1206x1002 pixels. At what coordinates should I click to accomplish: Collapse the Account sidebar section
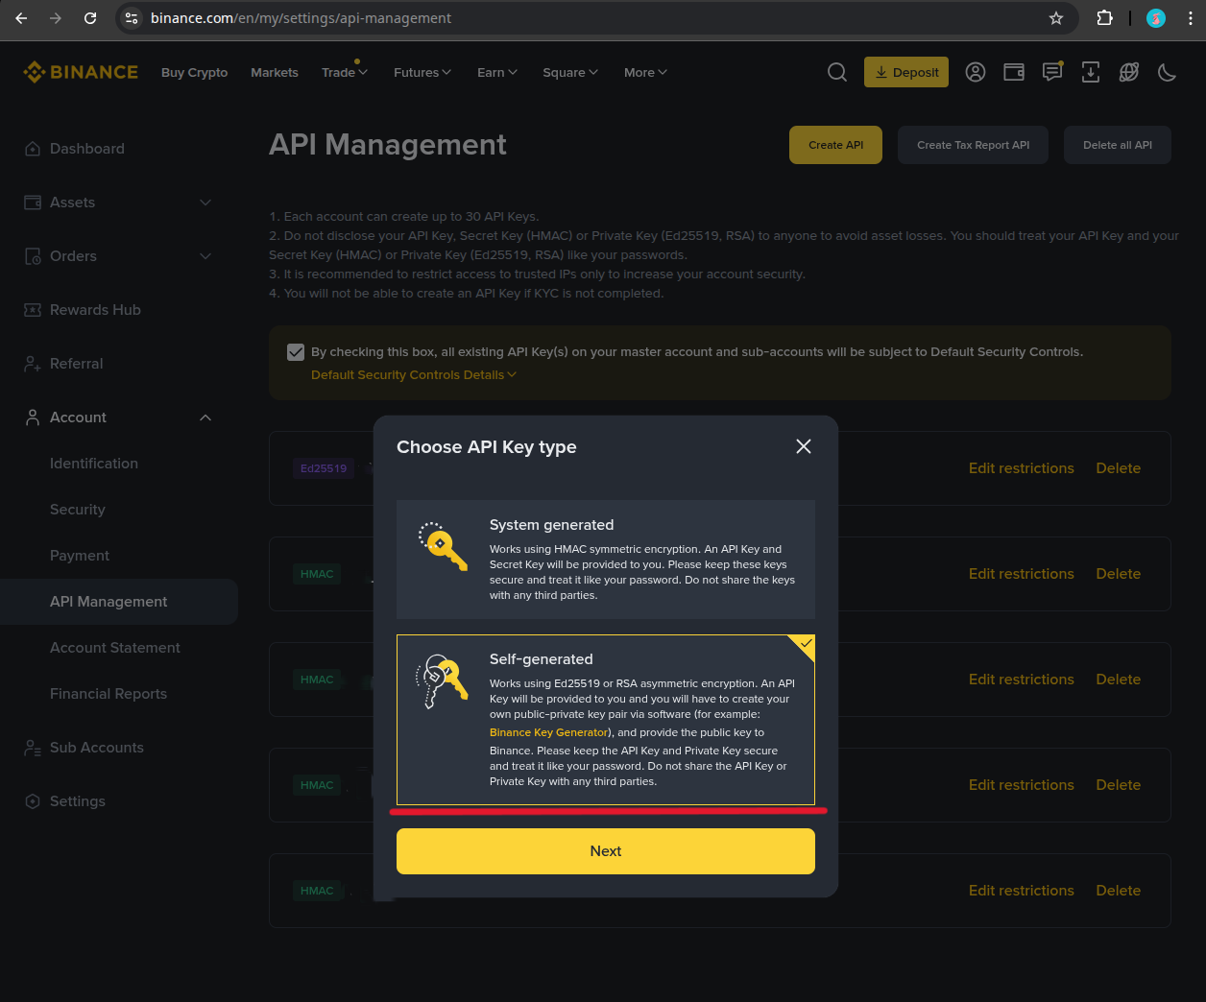point(119,417)
